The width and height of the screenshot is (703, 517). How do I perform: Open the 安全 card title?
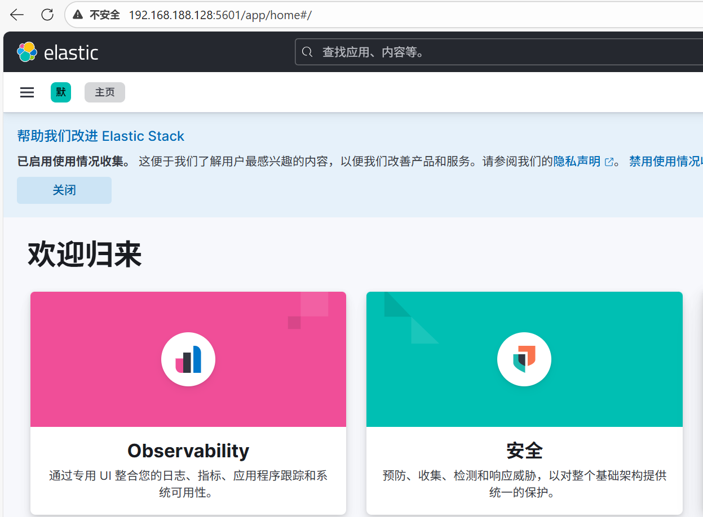[524, 451]
